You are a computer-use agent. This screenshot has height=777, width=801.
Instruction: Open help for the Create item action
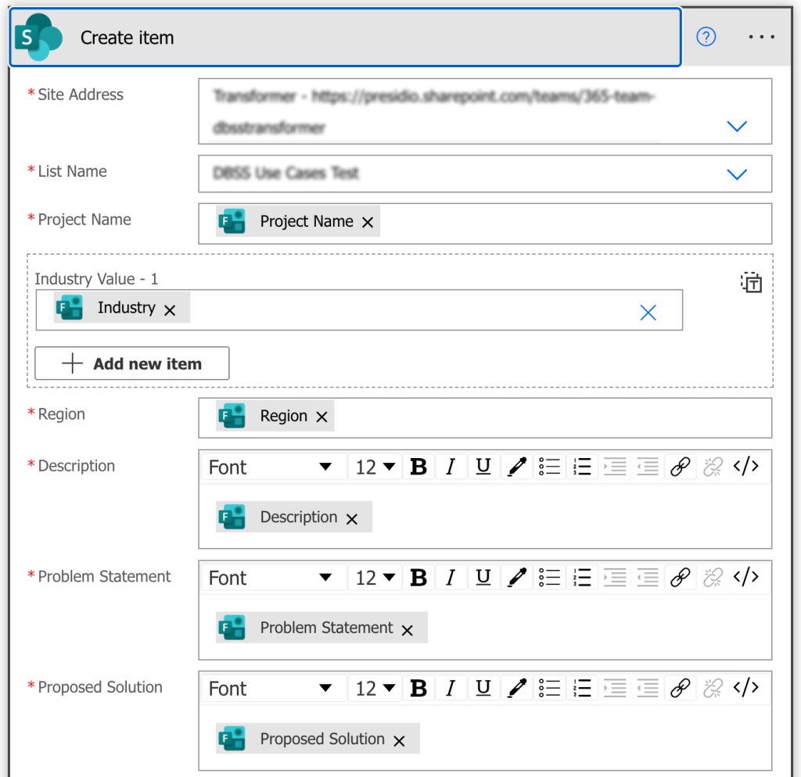706,36
